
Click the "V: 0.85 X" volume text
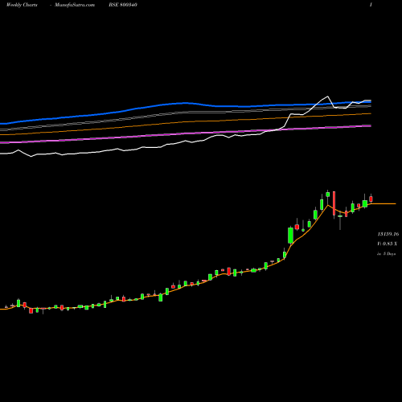pos(388,244)
